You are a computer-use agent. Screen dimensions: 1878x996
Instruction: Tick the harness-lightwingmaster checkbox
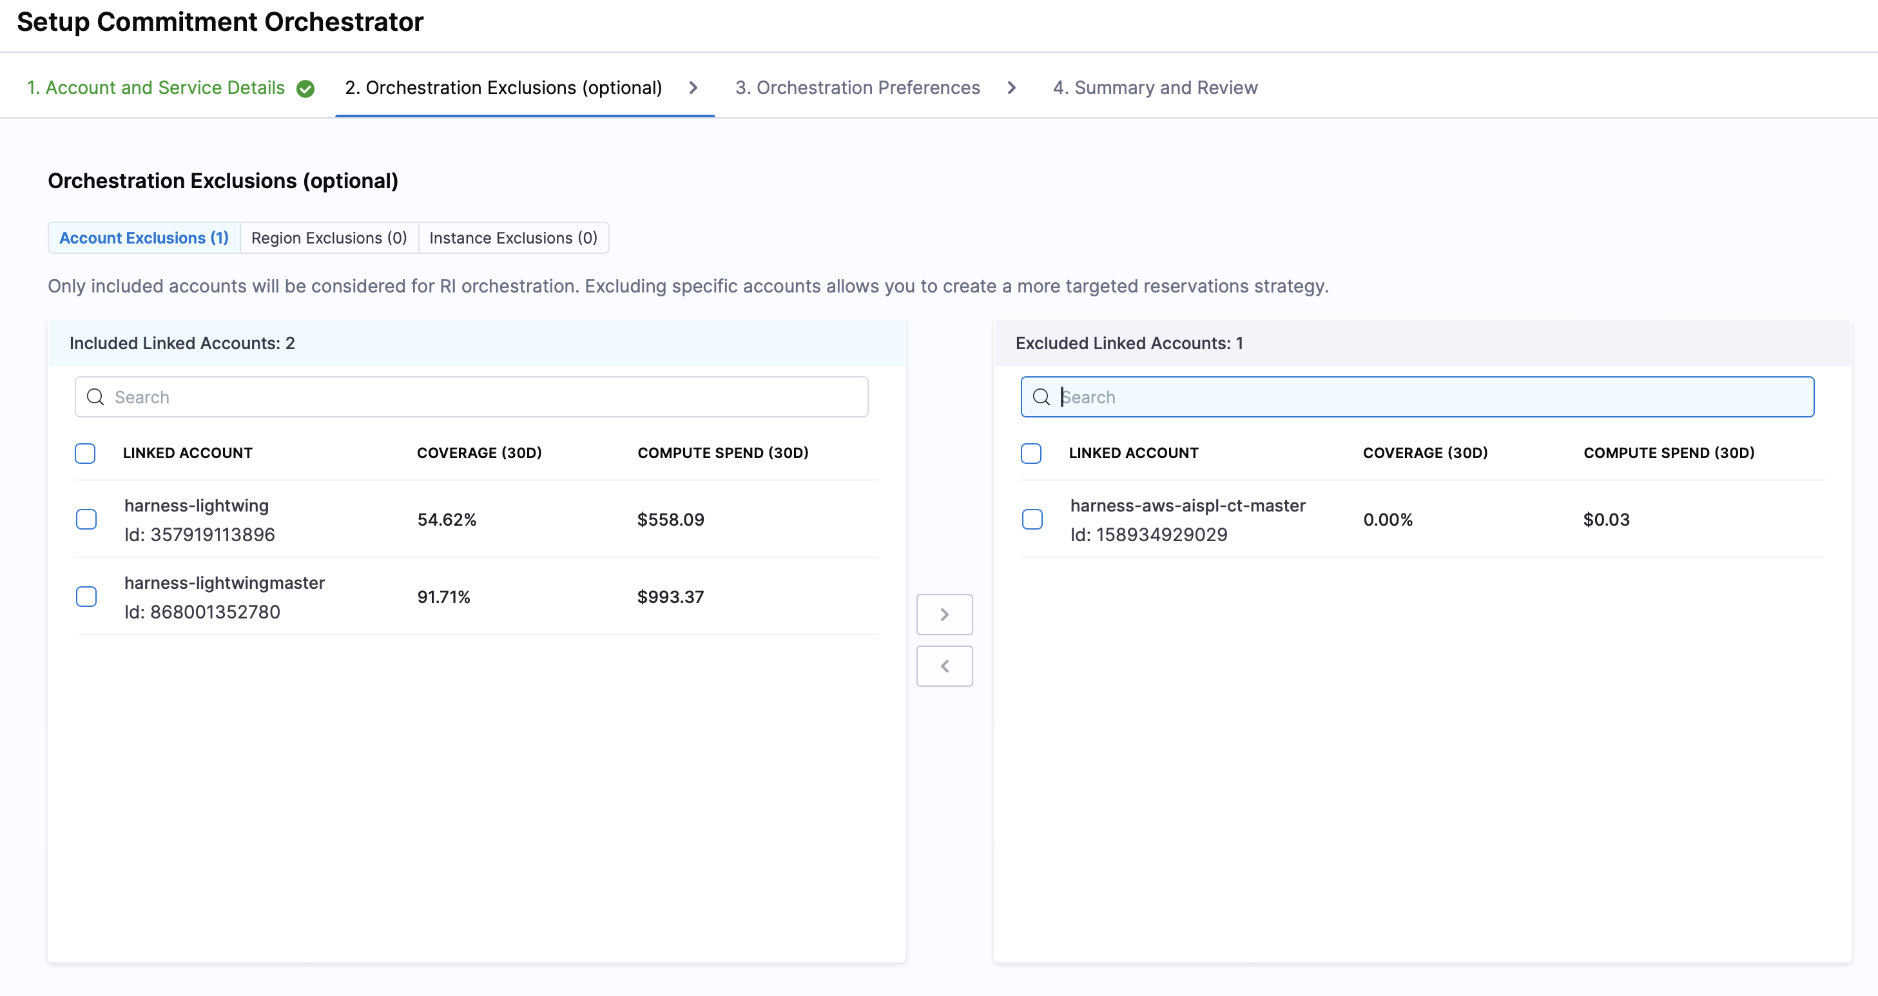[86, 597]
